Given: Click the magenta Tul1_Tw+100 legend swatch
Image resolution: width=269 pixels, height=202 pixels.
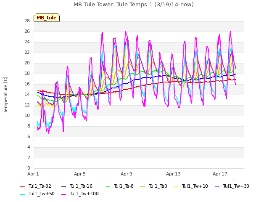Looking at the screenshot, I should pyautogui.click(x=63, y=194).
